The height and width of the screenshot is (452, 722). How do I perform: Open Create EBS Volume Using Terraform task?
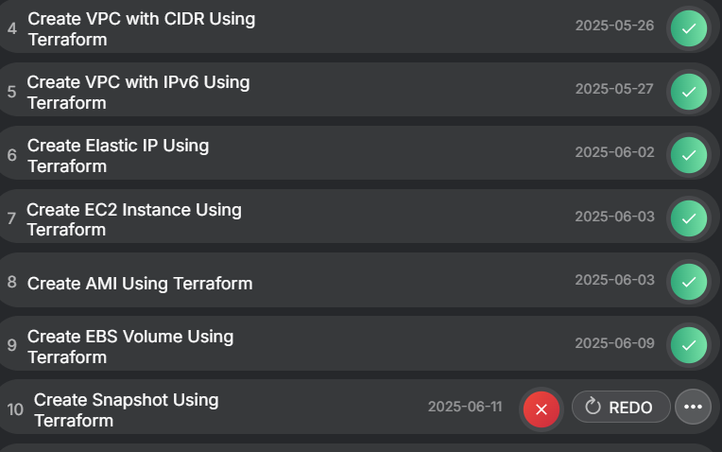pyautogui.click(x=130, y=347)
